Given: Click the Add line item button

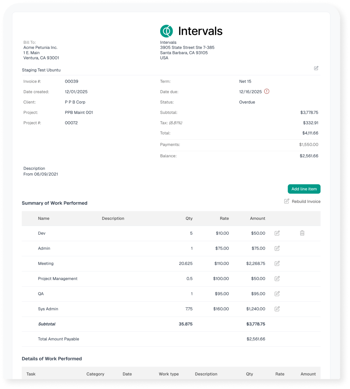Looking at the screenshot, I should click(x=304, y=189).
